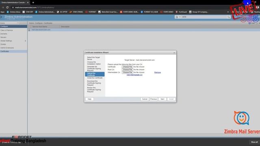
Task: Open the Apps bookmarks shortcut
Action: point(2,12)
